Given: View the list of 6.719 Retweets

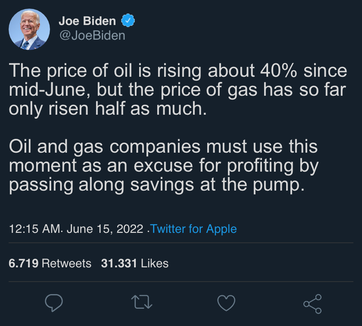Looking at the screenshot, I should 50,263.
